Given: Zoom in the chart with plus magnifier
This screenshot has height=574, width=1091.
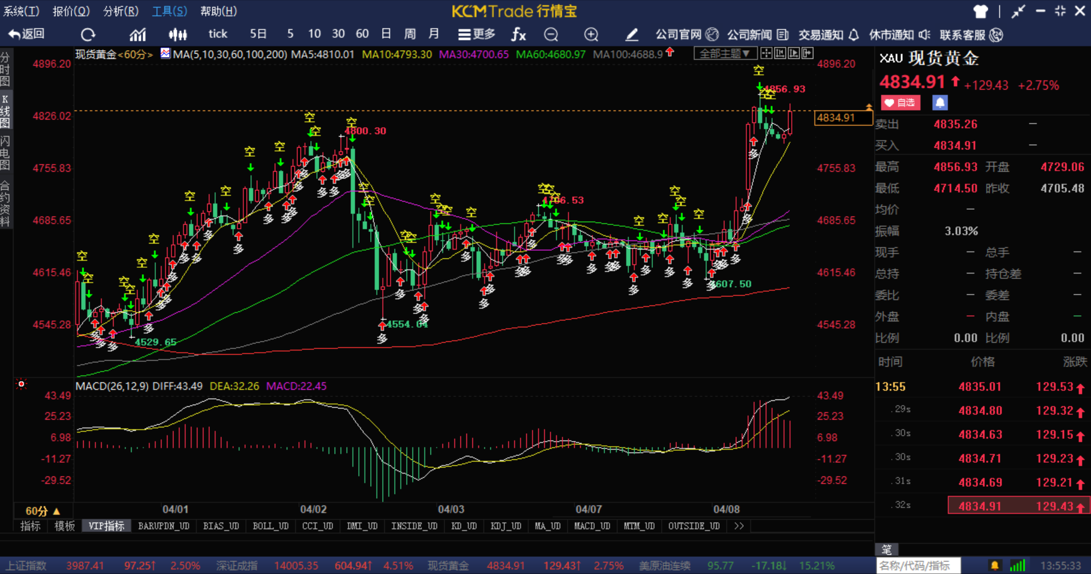Looking at the screenshot, I should click(591, 35).
